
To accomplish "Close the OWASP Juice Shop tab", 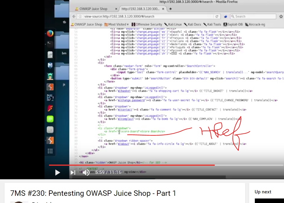I will tap(116, 9).
